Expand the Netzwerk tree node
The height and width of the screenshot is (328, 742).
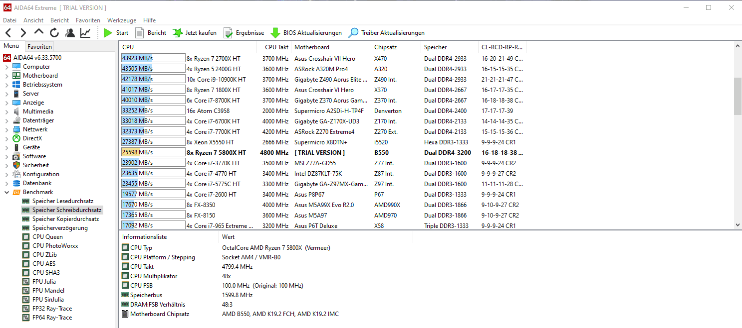tap(6, 129)
